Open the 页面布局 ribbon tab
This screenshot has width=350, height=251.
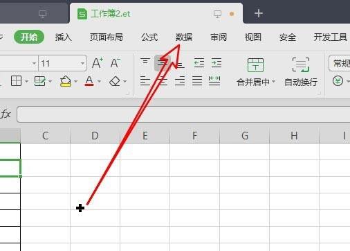(107, 37)
